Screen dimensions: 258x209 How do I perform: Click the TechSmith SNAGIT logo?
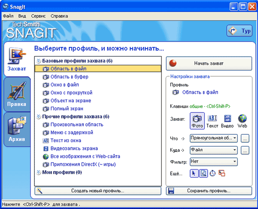click(x=31, y=30)
